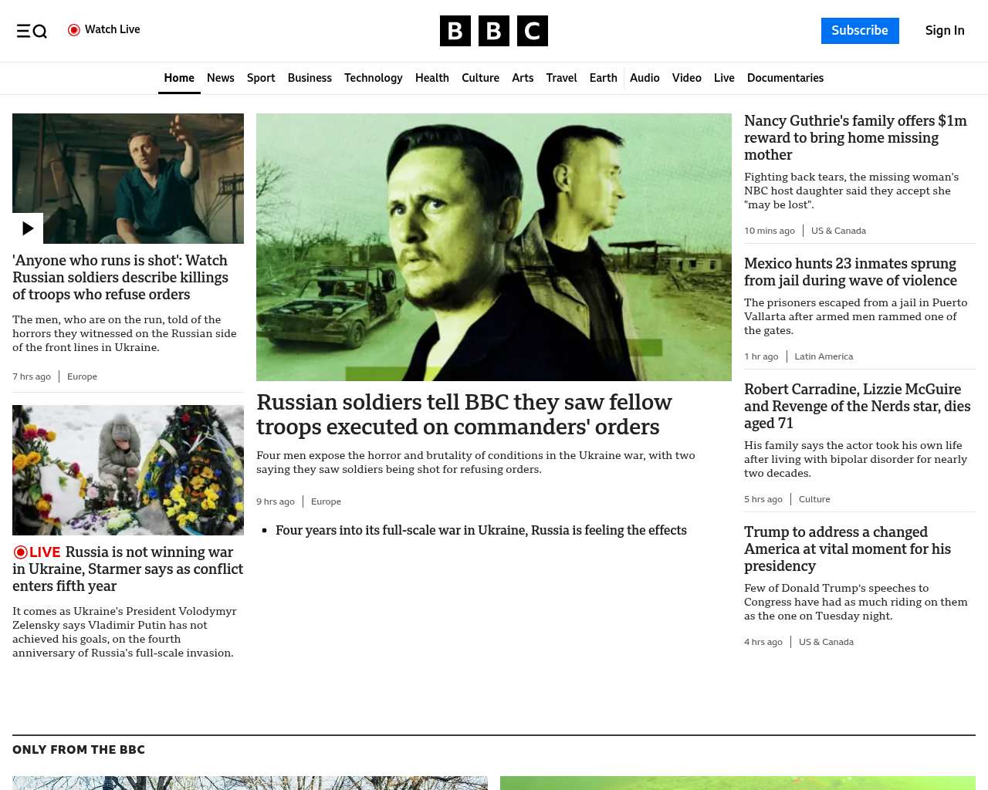988x790 pixels.
Task: Click the "10 mins ago" timestamp
Action: click(x=770, y=231)
